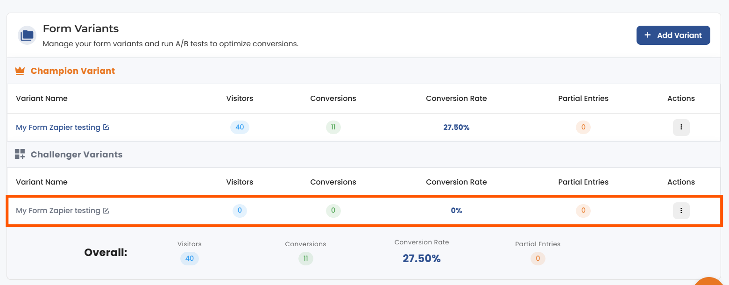Click the Overall conversion rate 27.50%
This screenshot has height=285, width=729.
pos(422,258)
